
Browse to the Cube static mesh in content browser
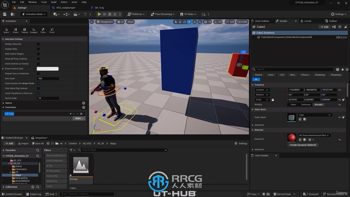click(305, 119)
